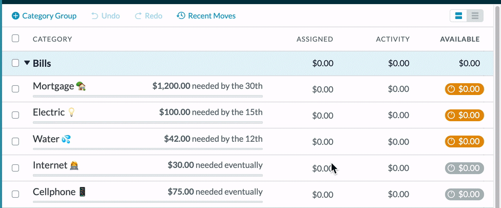This screenshot has height=208, width=501.
Task: Click the plus icon beside Category Group
Action: [x=15, y=15]
